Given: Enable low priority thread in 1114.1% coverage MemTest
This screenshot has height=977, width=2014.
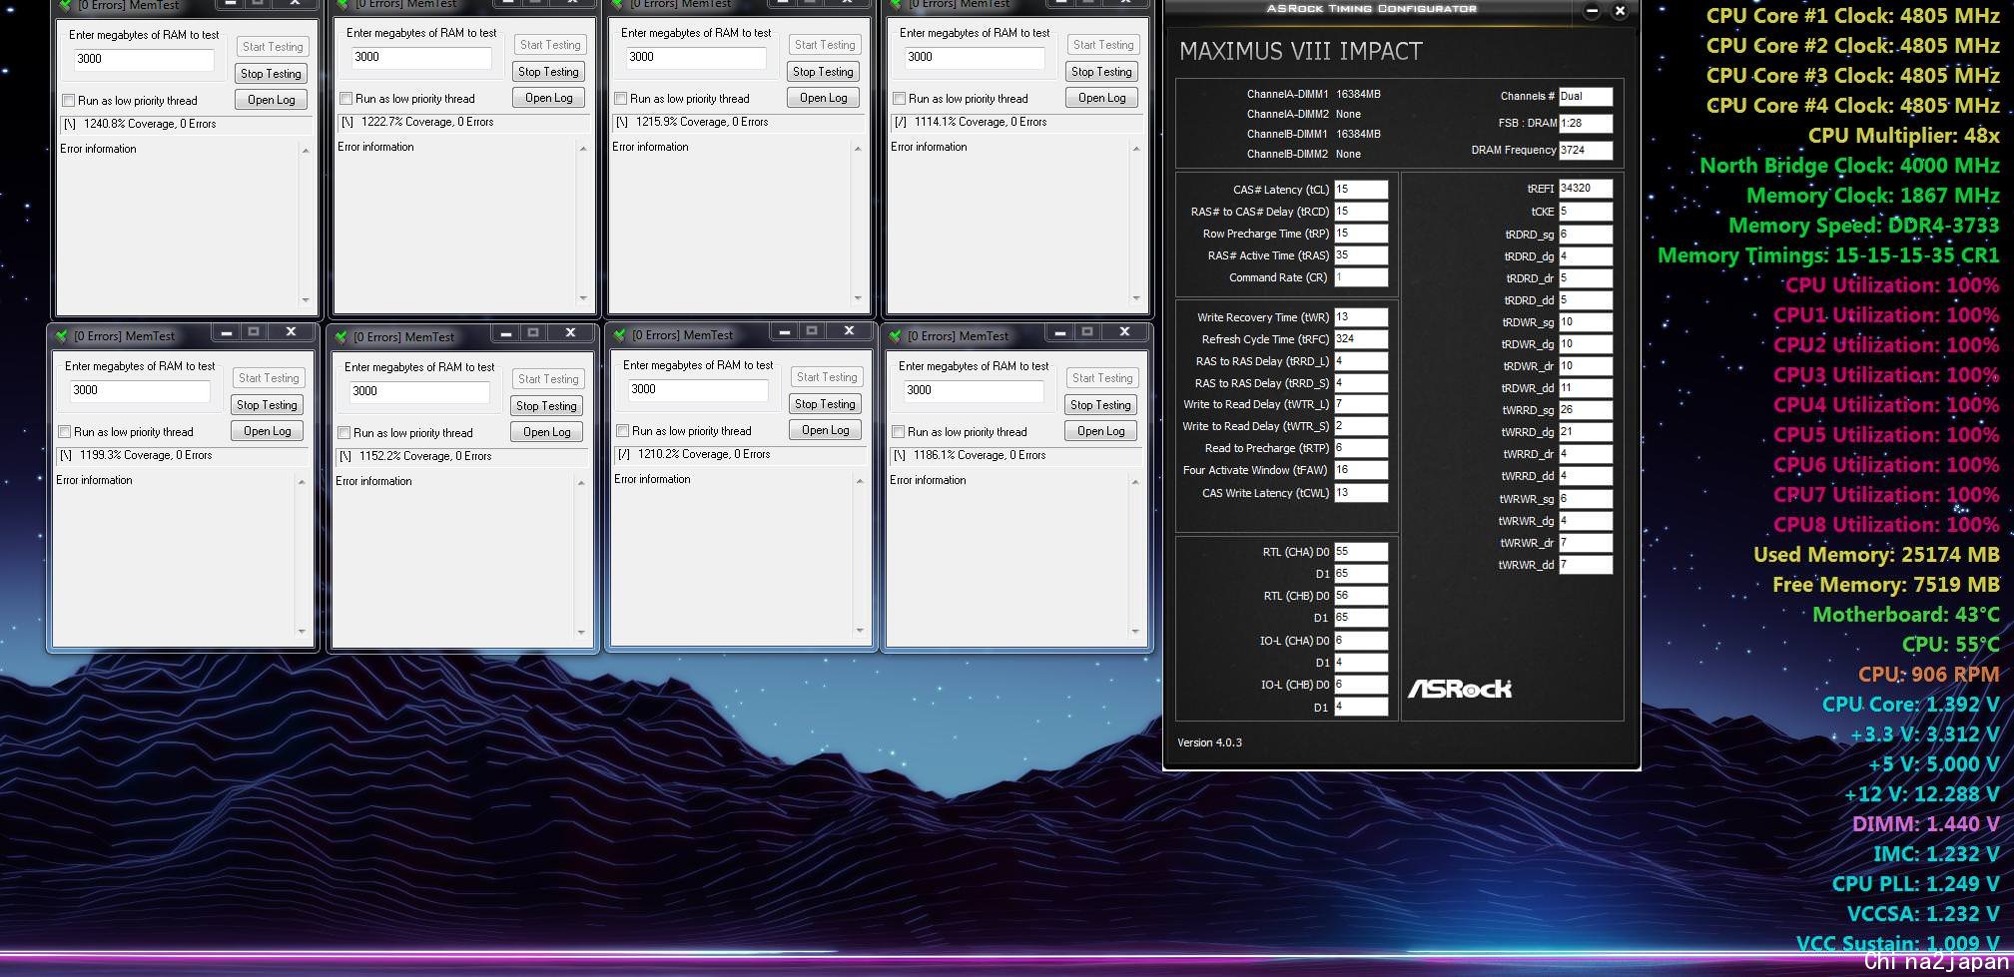Looking at the screenshot, I should 899,99.
